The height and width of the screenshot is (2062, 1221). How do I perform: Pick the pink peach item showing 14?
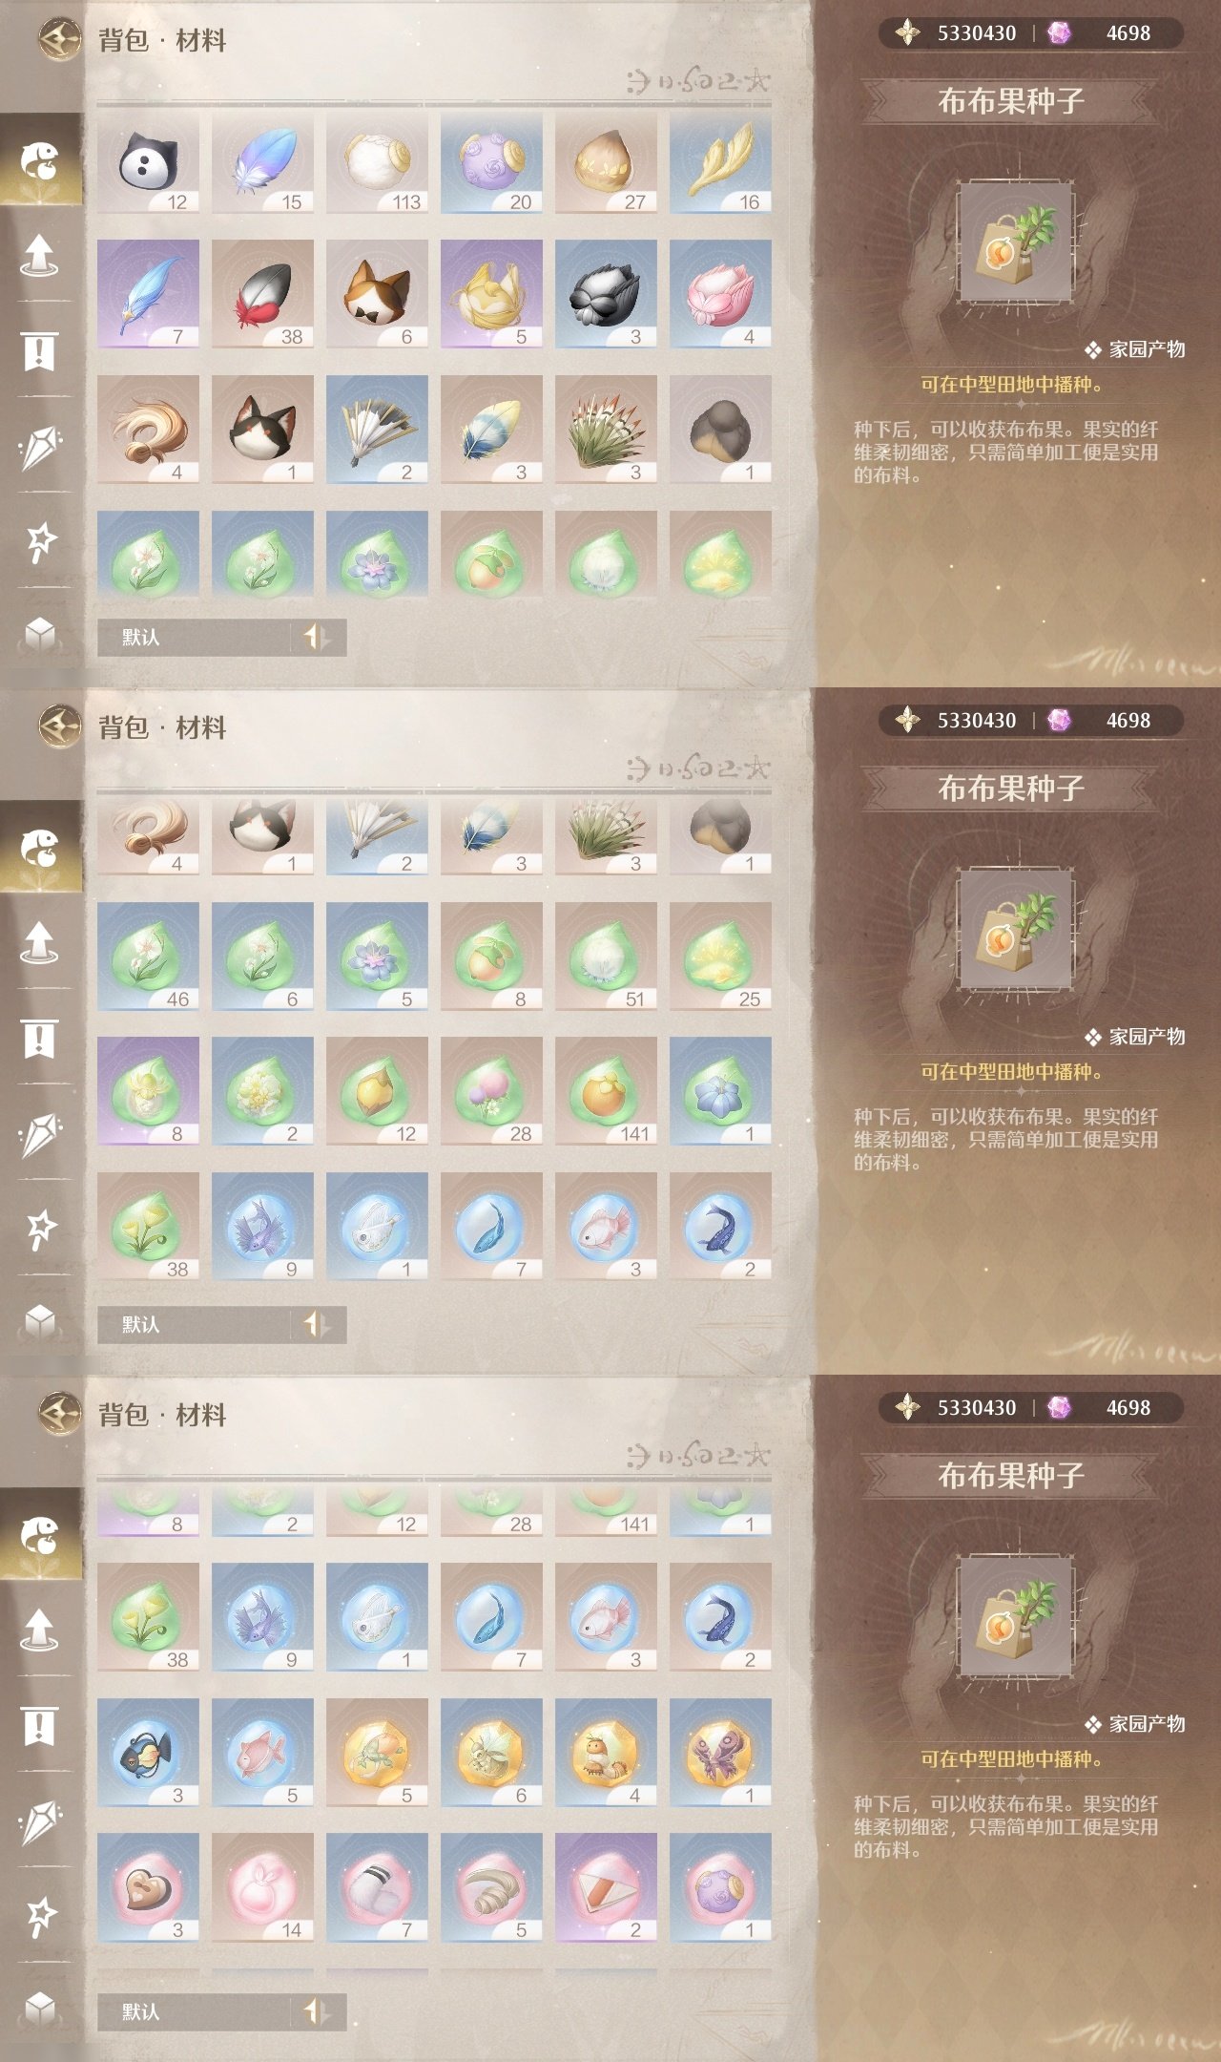[262, 1887]
